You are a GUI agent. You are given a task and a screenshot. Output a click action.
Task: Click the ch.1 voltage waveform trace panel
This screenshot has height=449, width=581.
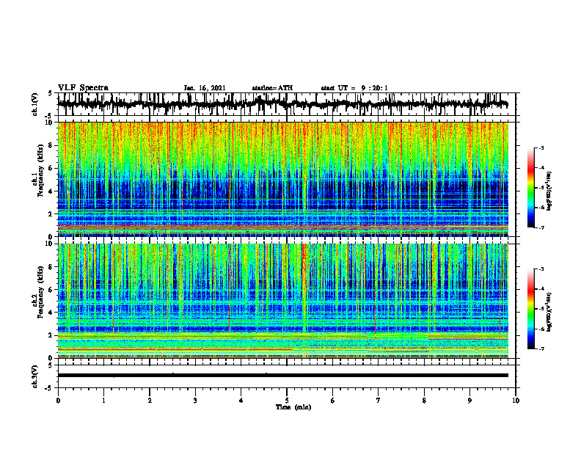pos(286,104)
